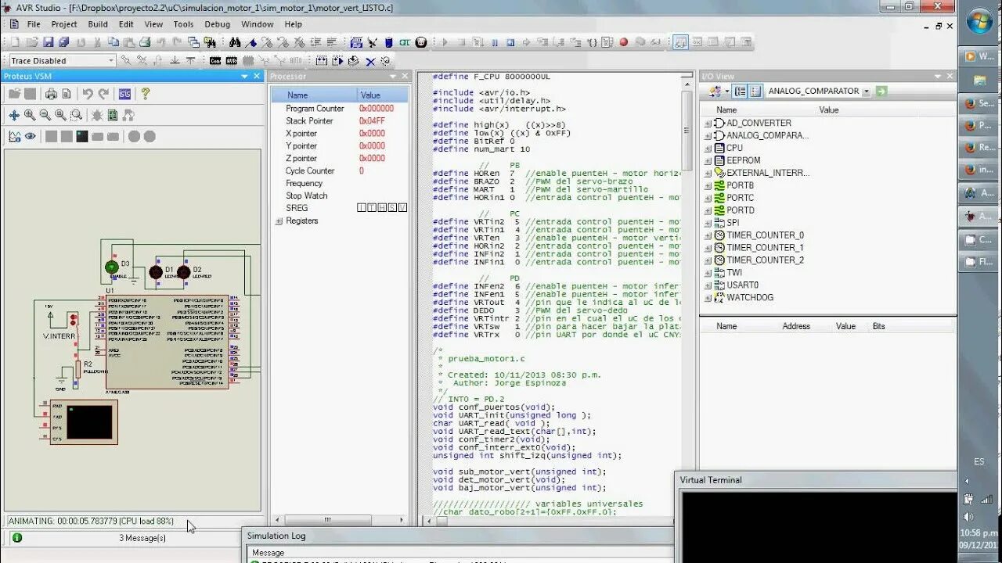Screen dimensions: 1002x563
Task: Expand TIMER_COUNTER_0 in I/O View
Action: click(708, 235)
